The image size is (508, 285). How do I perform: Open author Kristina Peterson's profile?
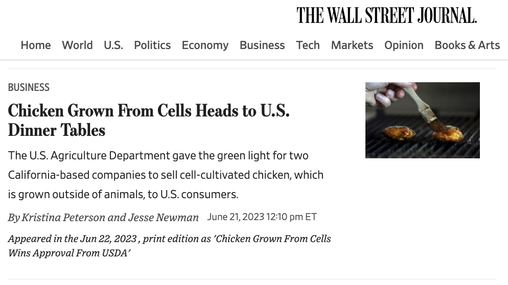coord(63,217)
